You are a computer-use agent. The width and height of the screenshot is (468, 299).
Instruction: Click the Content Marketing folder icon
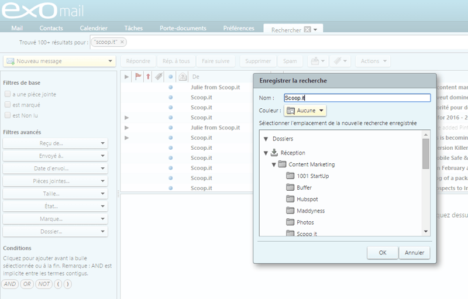click(x=282, y=164)
